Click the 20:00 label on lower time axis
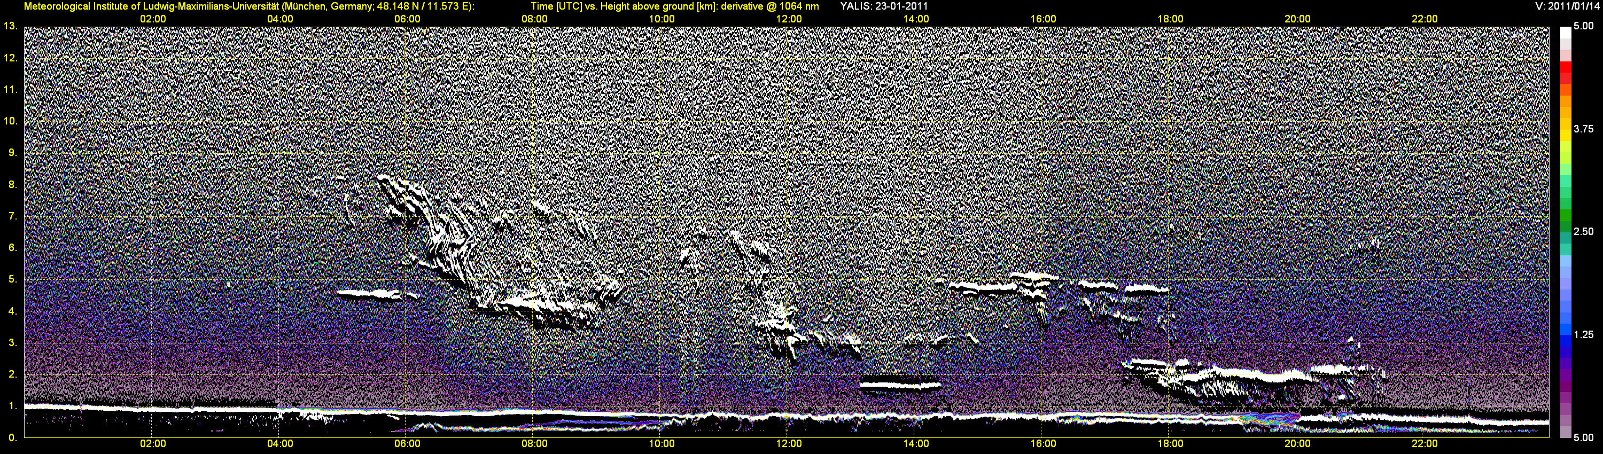This screenshot has width=1603, height=454. (1297, 444)
